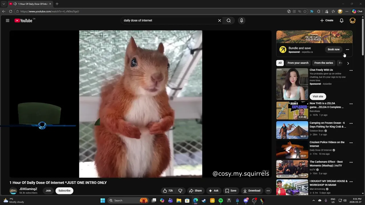Show more filter chips with arrow

[x=348, y=63]
